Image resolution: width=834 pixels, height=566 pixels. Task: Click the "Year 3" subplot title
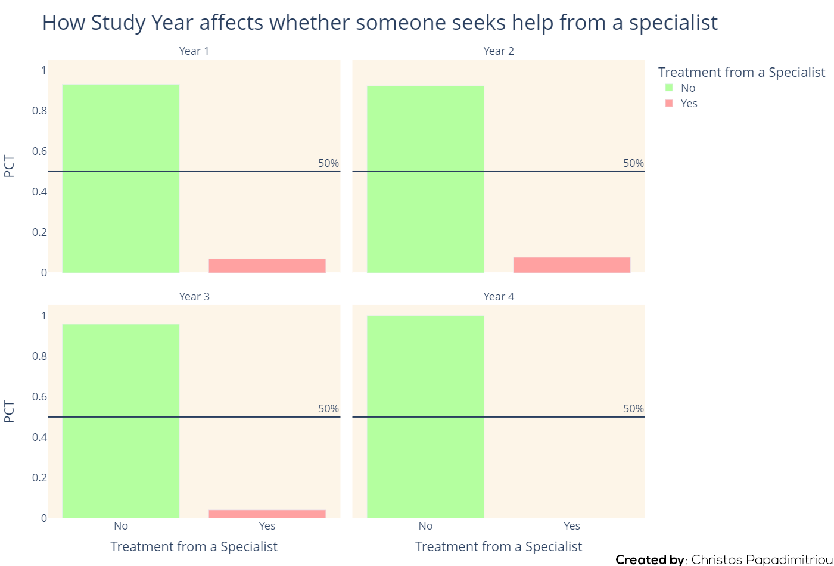194,297
